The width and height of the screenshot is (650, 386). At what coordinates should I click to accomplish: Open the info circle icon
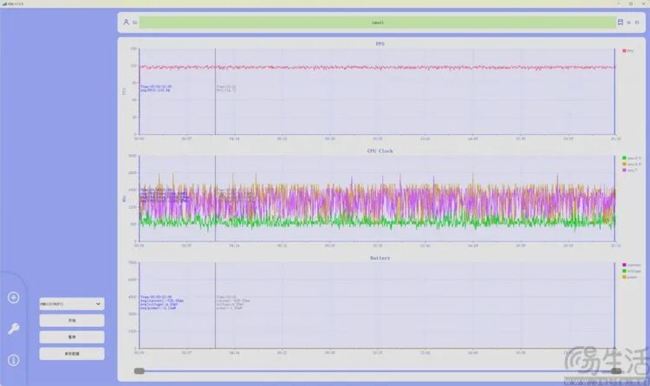pos(13,360)
